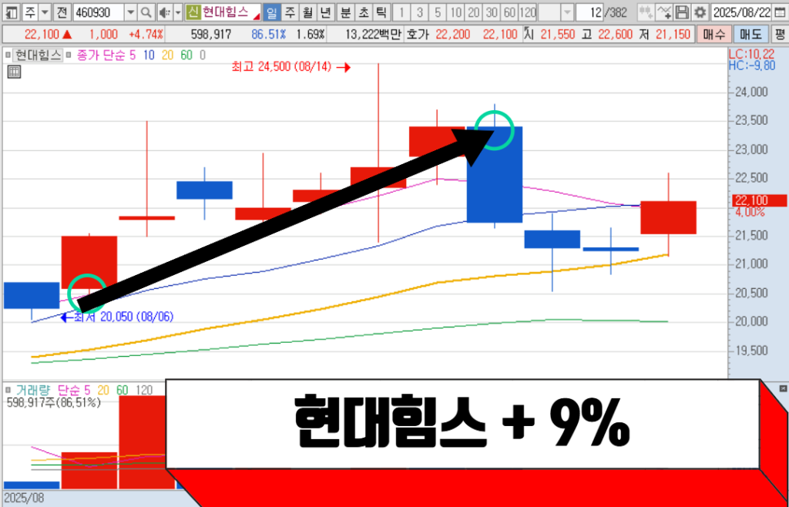Edit the candle count field showing 12
This screenshot has height=507, width=789.
click(589, 12)
